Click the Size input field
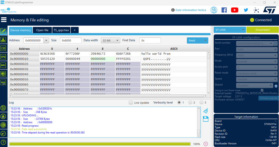Screen dimensions: 279x147 click(x=71, y=40)
